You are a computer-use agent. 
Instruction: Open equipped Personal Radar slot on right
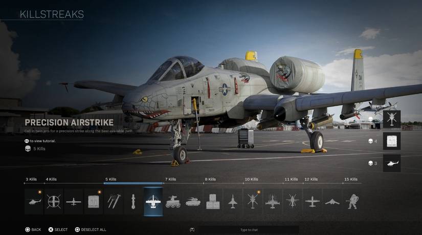[392, 163]
